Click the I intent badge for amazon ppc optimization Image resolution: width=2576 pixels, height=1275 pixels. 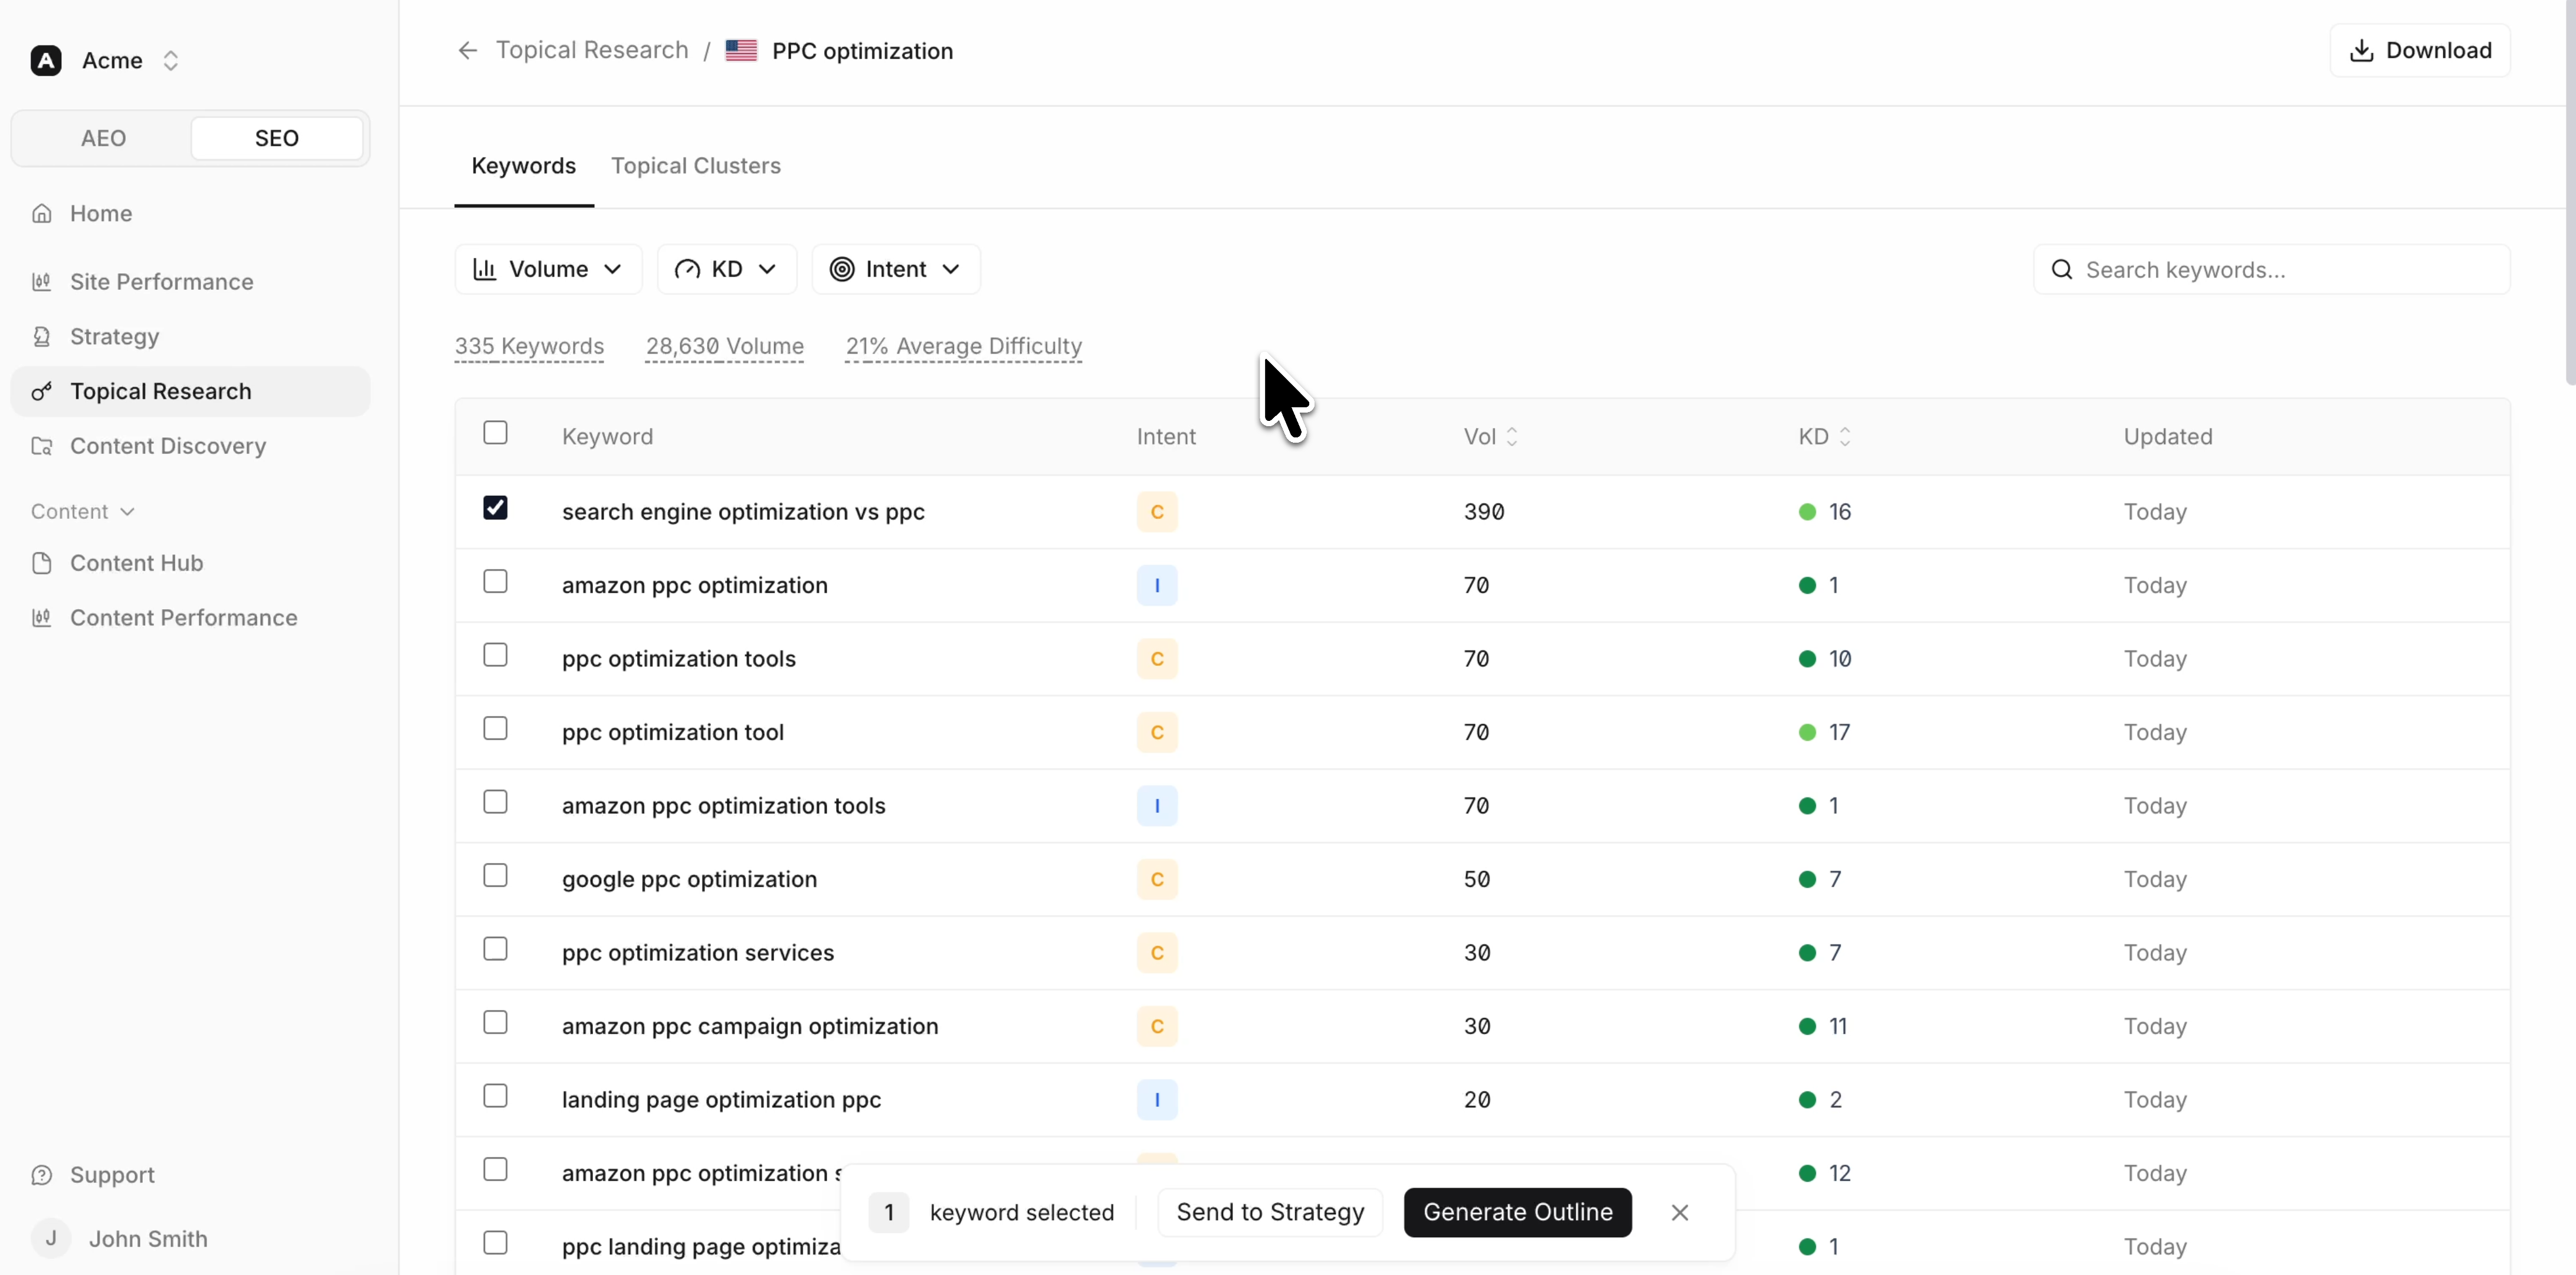1157,586
